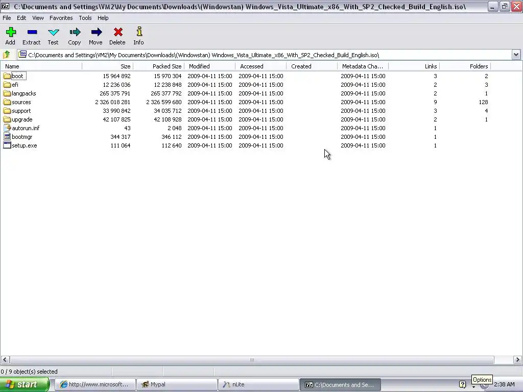Sort by Folders column header
Viewport: 523px width, 392px height.
click(x=465, y=66)
